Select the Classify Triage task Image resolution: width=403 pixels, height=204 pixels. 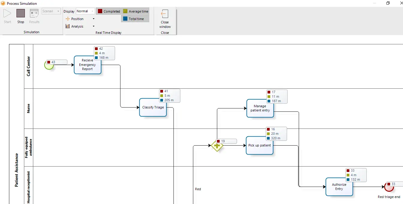(153, 107)
